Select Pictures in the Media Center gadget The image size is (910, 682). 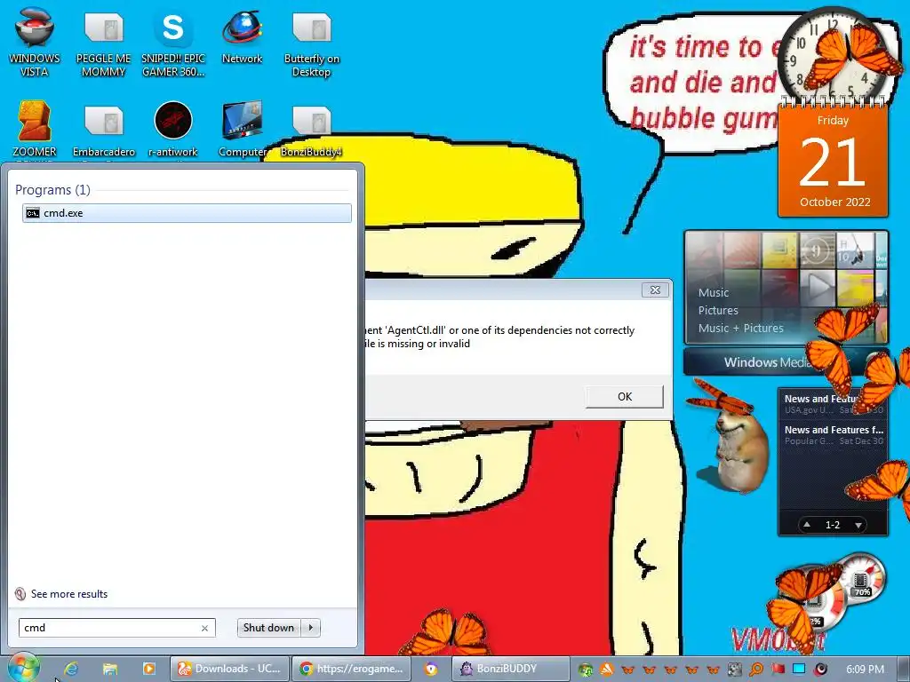tap(718, 310)
